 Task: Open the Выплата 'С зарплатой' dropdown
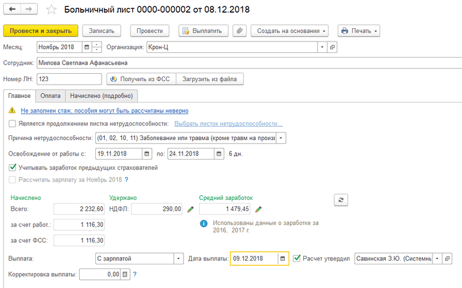coord(178,259)
